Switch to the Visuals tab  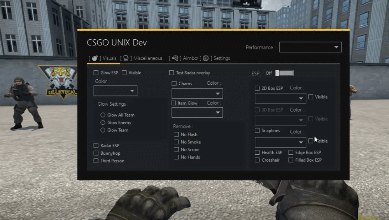pyautogui.click(x=109, y=58)
